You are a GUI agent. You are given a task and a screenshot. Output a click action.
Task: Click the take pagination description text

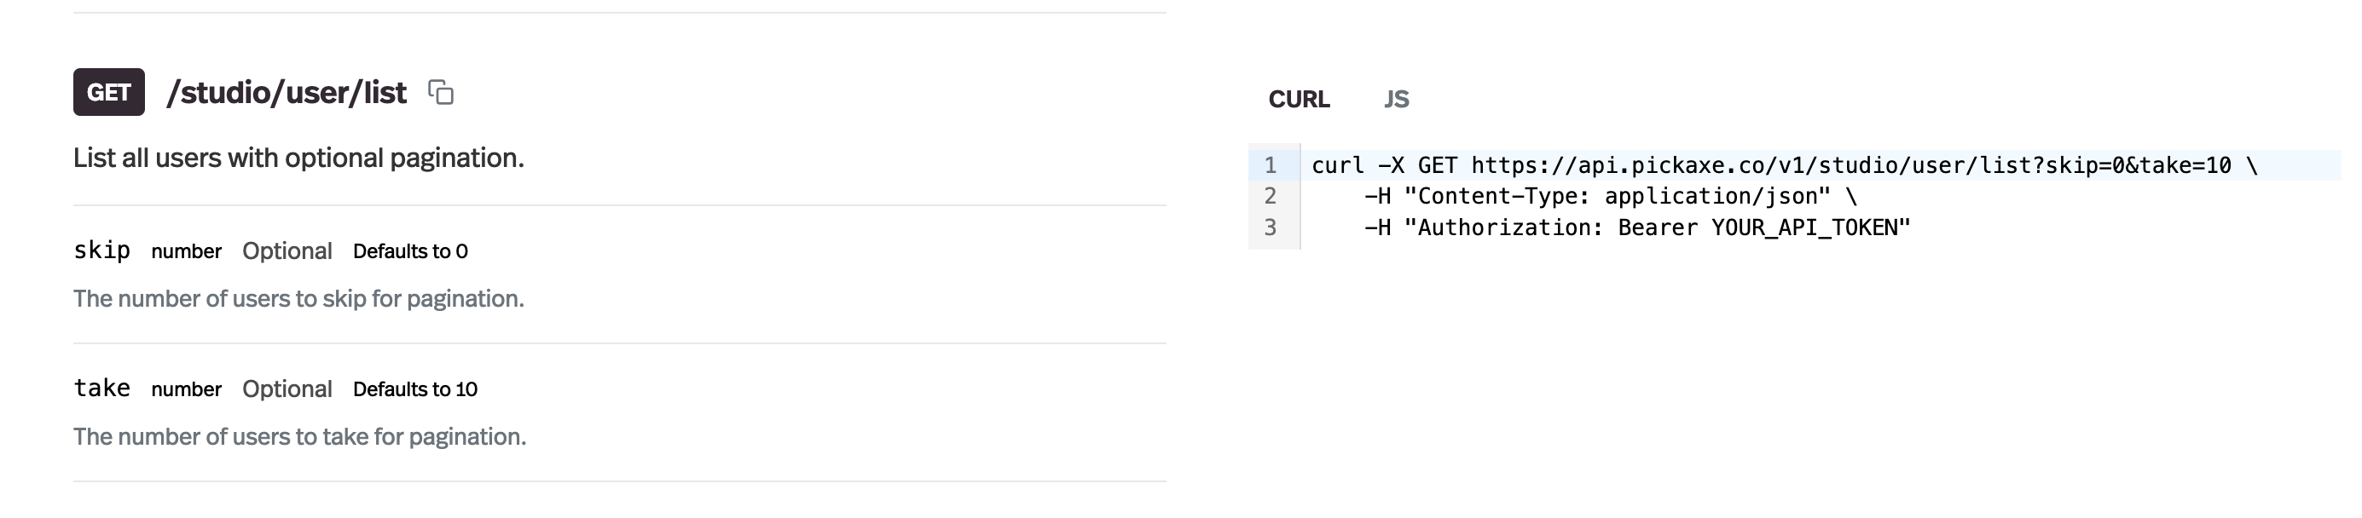[300, 436]
